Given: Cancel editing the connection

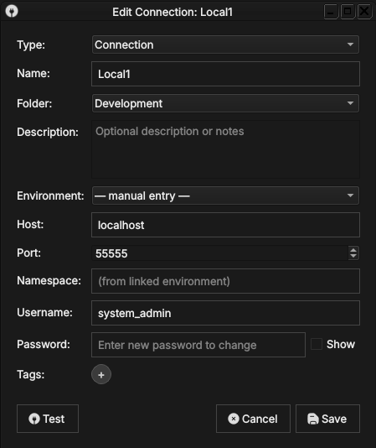Looking at the screenshot, I should (253, 419).
